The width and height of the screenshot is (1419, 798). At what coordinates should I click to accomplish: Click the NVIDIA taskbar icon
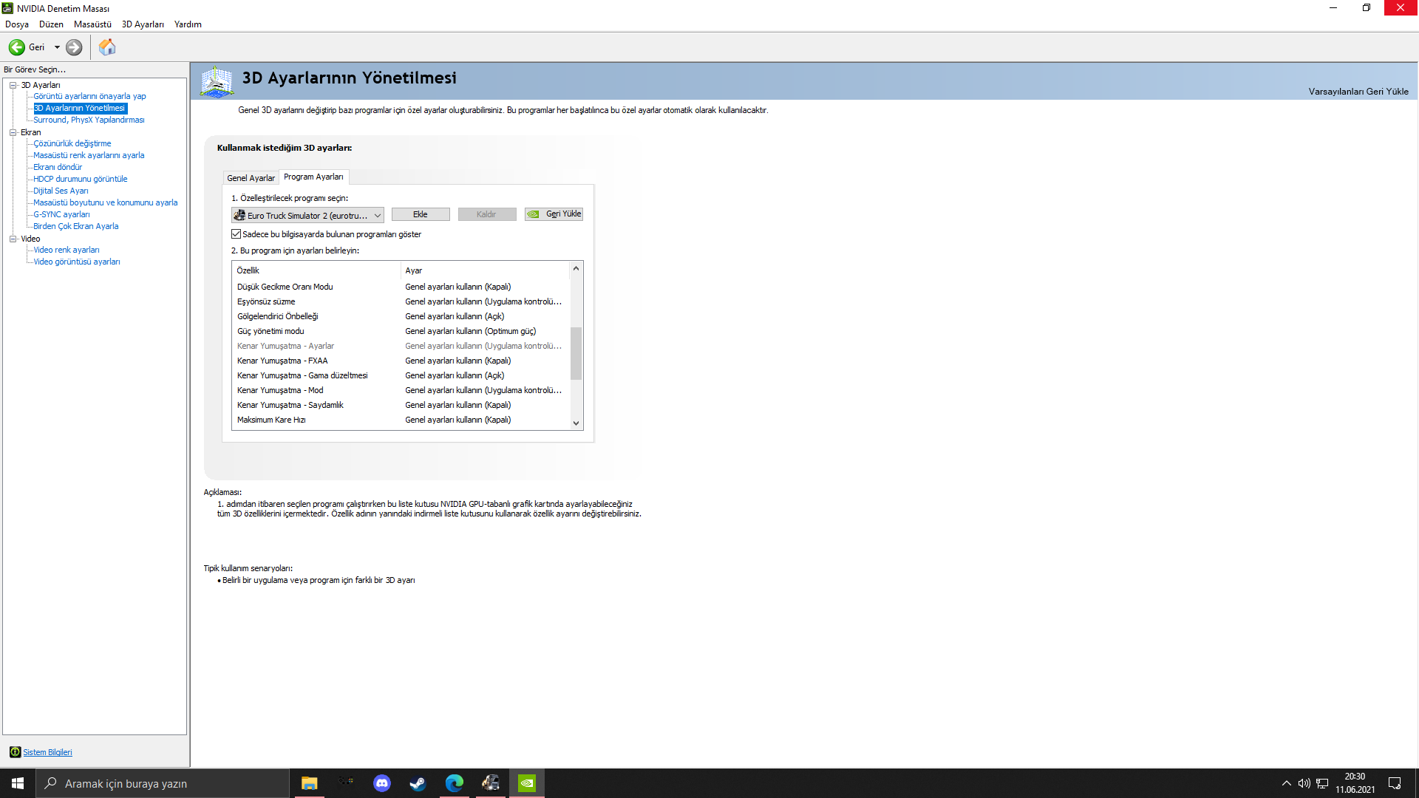[x=526, y=783]
